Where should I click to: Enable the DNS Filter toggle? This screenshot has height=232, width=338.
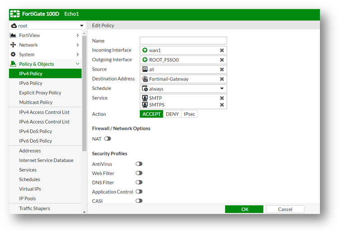(139, 182)
